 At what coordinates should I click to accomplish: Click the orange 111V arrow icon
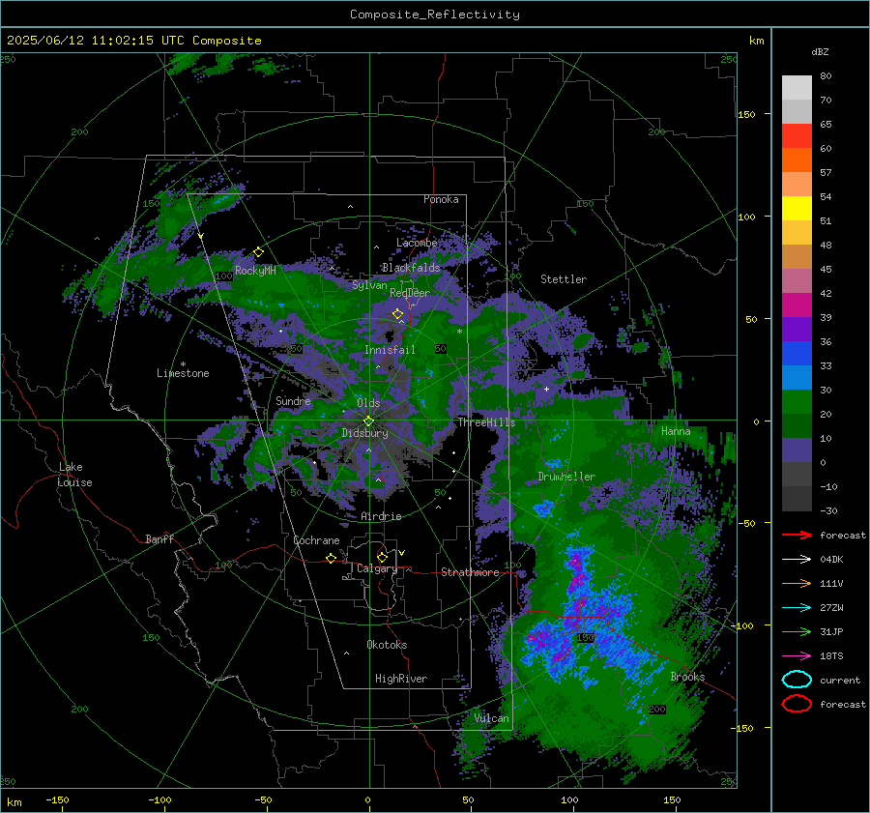(797, 583)
